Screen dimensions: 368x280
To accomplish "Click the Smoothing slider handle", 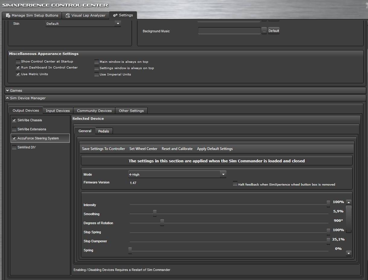I will pos(155,214).
